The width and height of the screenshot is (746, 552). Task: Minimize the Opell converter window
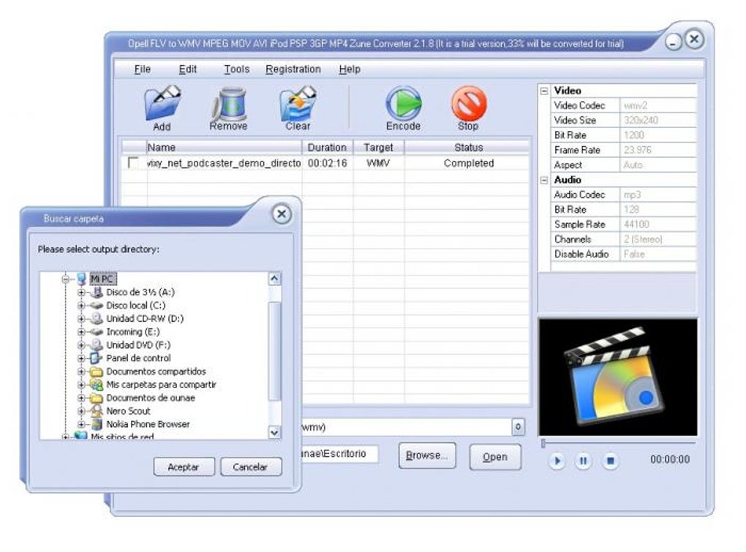tap(673, 43)
